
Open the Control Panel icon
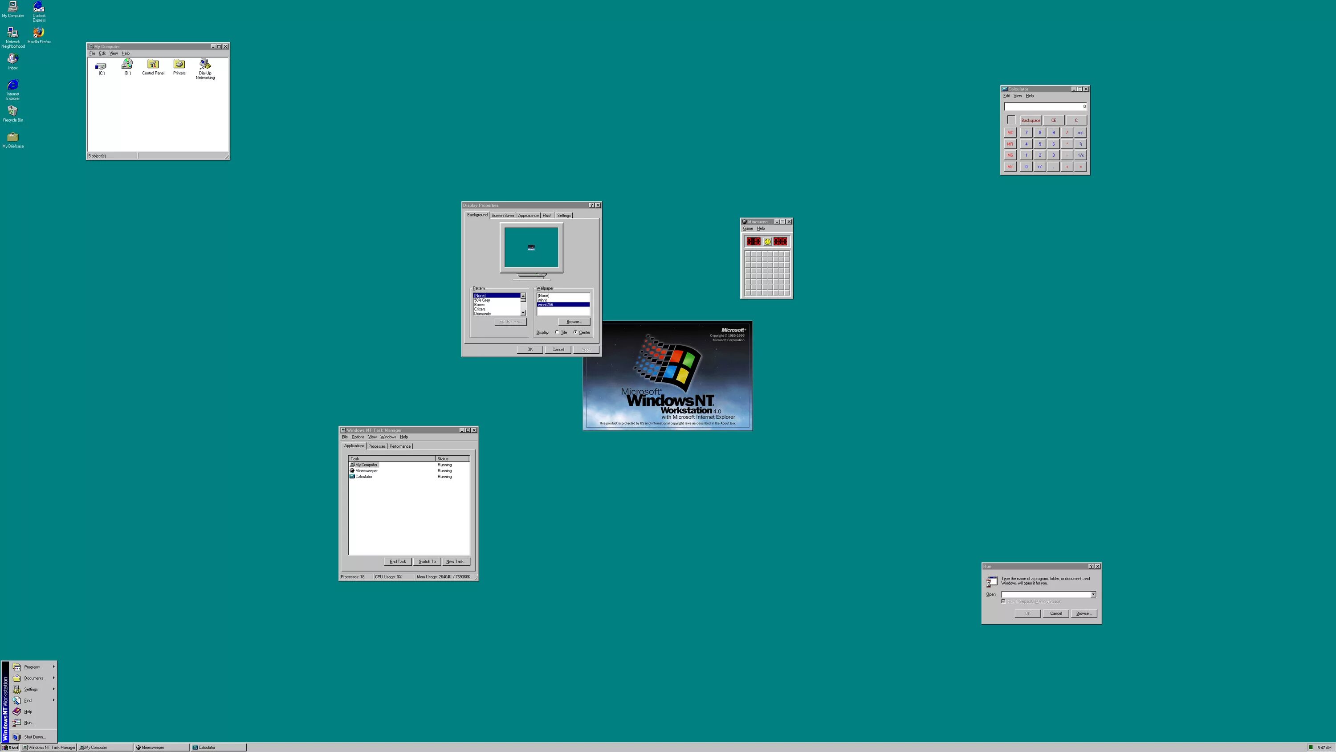(152, 64)
